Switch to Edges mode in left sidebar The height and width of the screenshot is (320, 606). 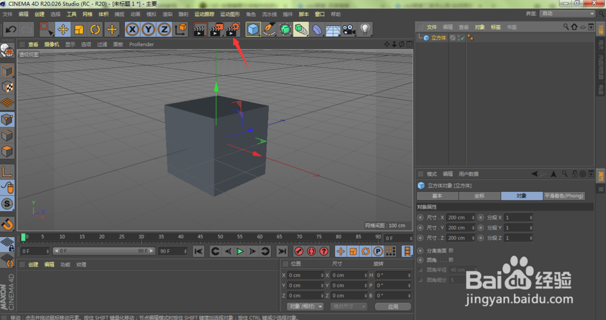pyautogui.click(x=7, y=136)
